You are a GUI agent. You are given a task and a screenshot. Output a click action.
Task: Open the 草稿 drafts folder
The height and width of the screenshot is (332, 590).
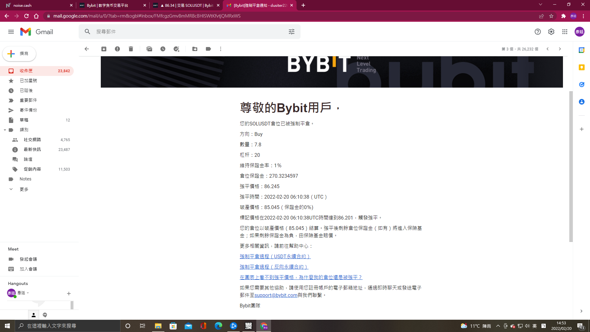click(37, 120)
